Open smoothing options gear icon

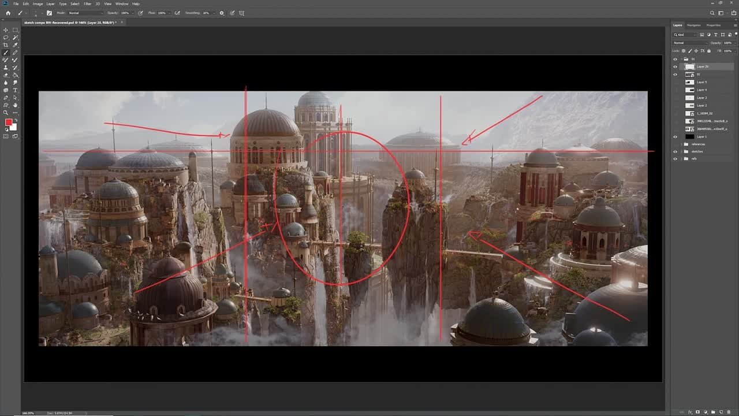point(222,13)
